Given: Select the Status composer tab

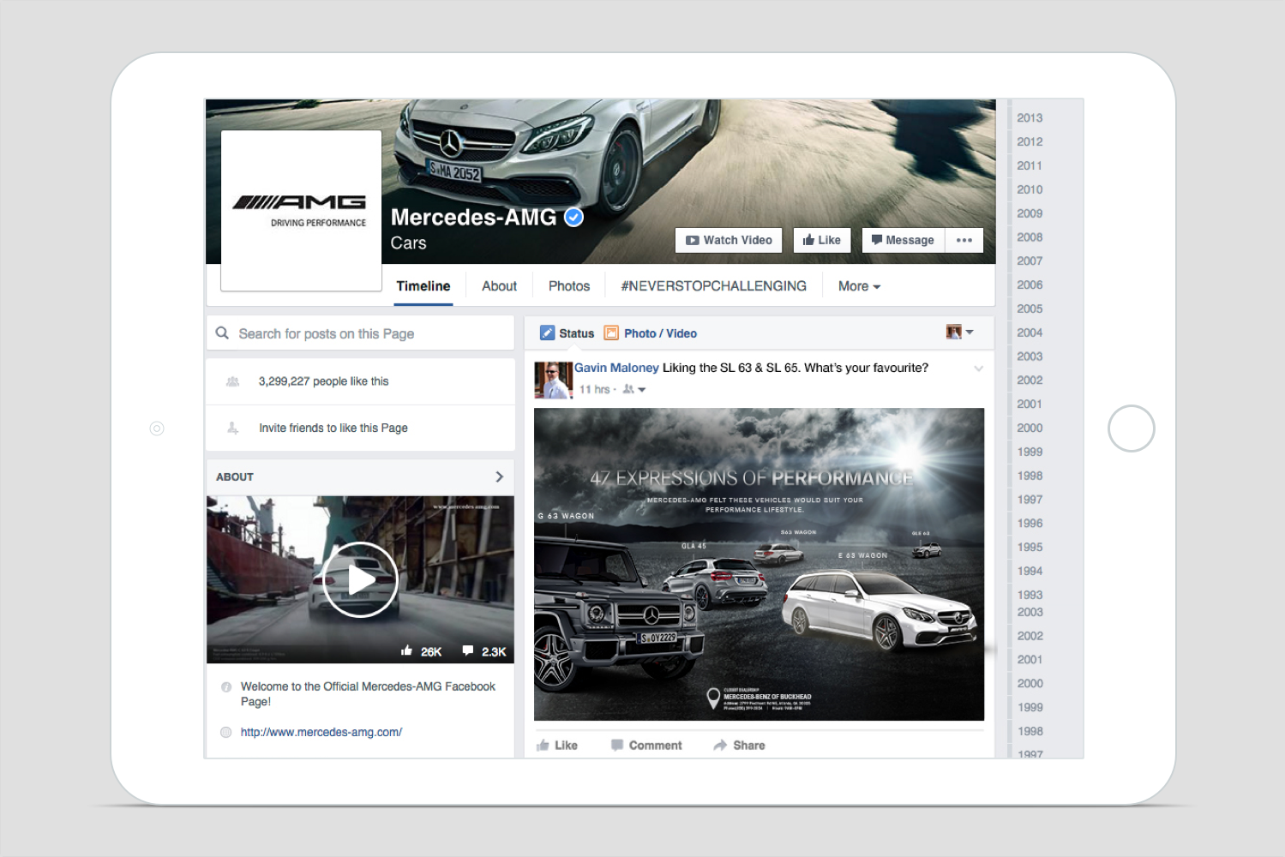Looking at the screenshot, I should point(567,333).
